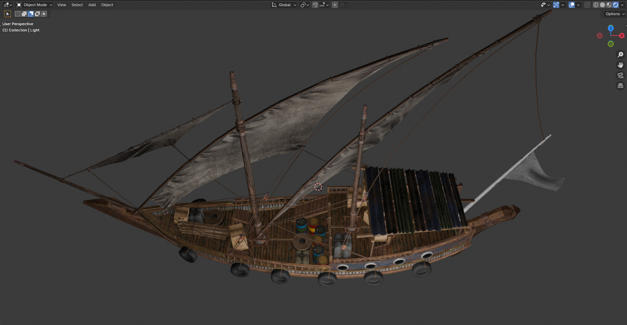Open the Object menu

(107, 5)
